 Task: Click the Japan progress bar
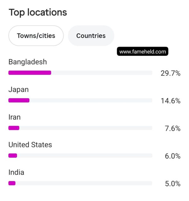(x=80, y=100)
